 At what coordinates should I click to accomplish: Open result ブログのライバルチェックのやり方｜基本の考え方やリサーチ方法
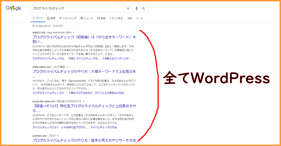click(84, 140)
